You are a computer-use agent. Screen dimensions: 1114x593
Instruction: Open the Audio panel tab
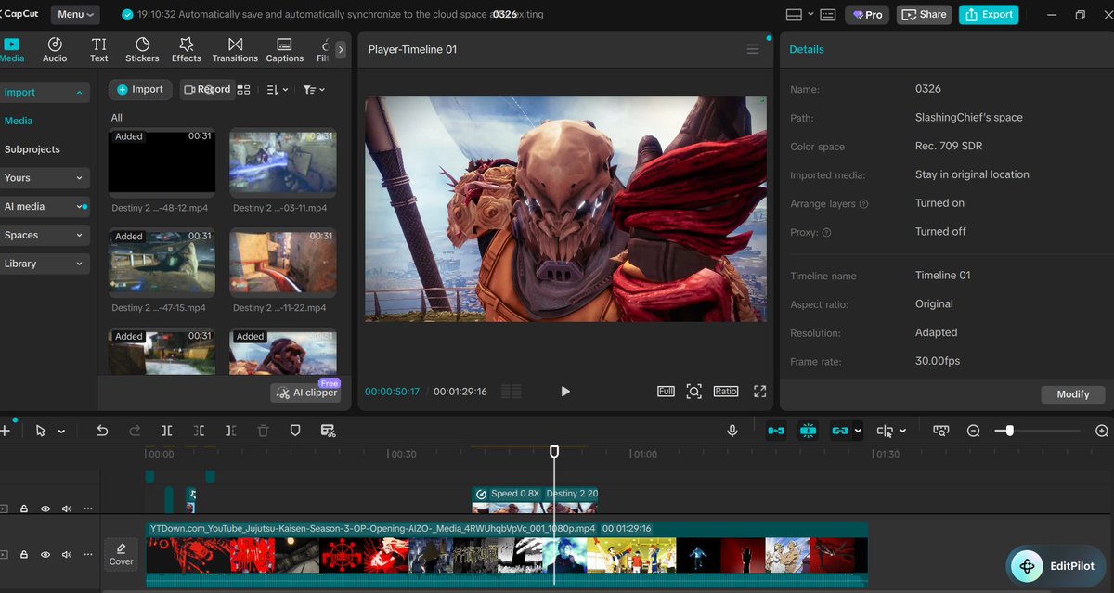(55, 50)
